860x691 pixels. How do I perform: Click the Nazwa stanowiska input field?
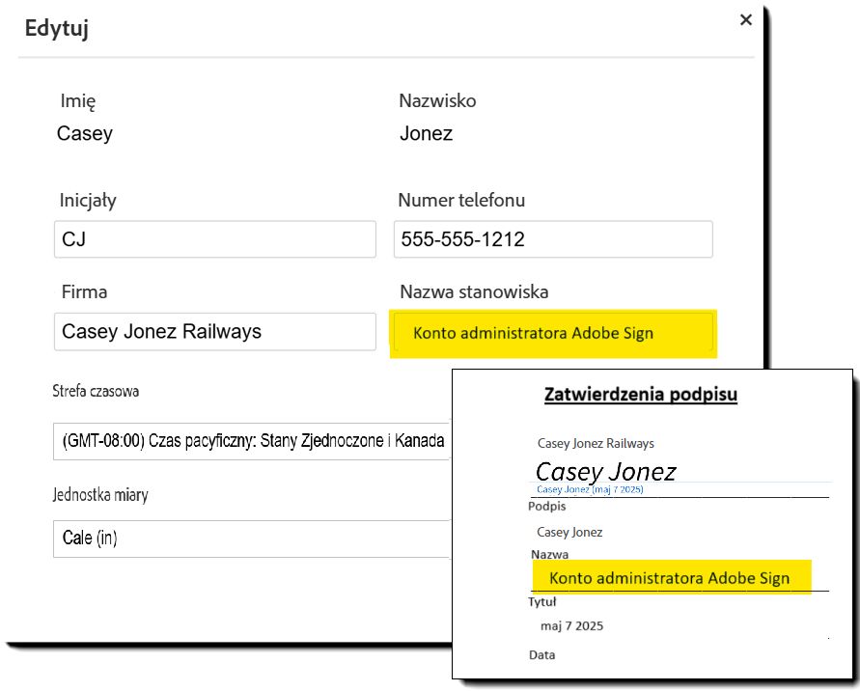[x=553, y=333]
